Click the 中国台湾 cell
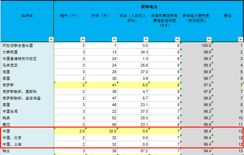 click(27, 111)
